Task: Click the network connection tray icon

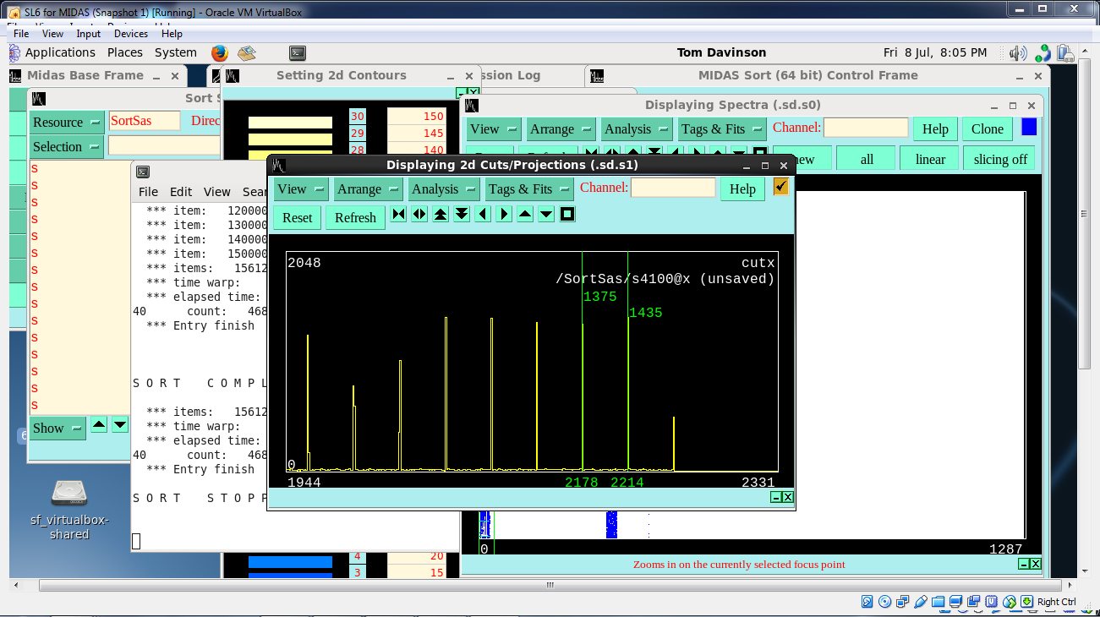Action: [1043, 53]
